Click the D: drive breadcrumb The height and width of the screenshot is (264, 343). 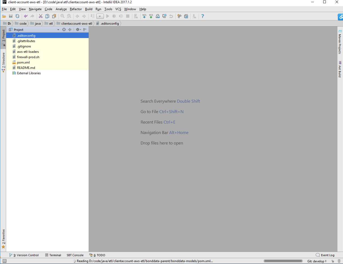pyautogui.click(x=7, y=24)
